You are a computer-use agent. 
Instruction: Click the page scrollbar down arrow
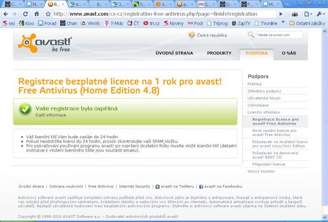[x=325, y=217]
